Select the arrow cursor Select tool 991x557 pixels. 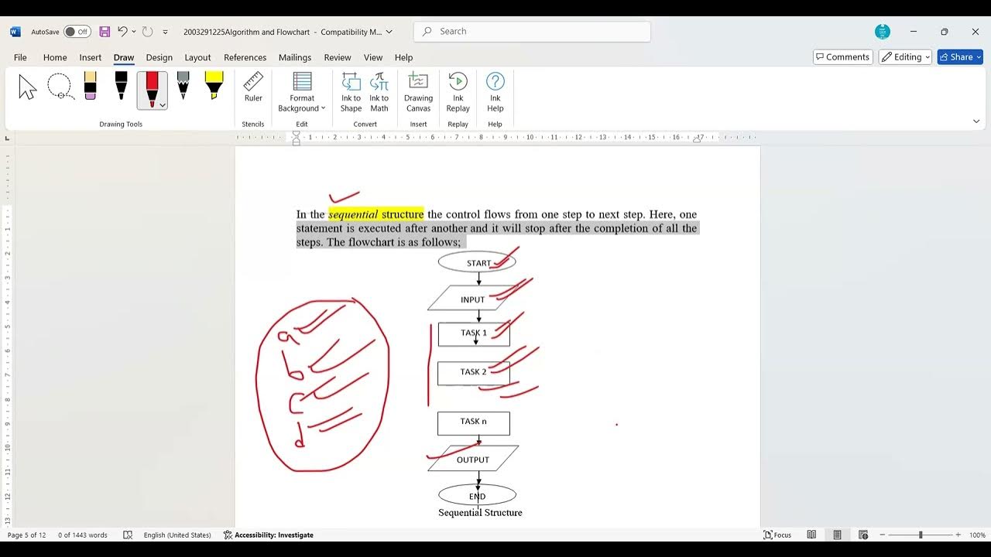pyautogui.click(x=28, y=87)
